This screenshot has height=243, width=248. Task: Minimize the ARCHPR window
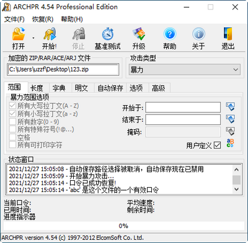[x=187, y=7]
